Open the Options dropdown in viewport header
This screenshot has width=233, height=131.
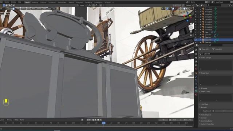[x=189, y=5]
